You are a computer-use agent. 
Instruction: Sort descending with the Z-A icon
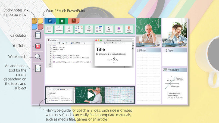coord(97,31)
